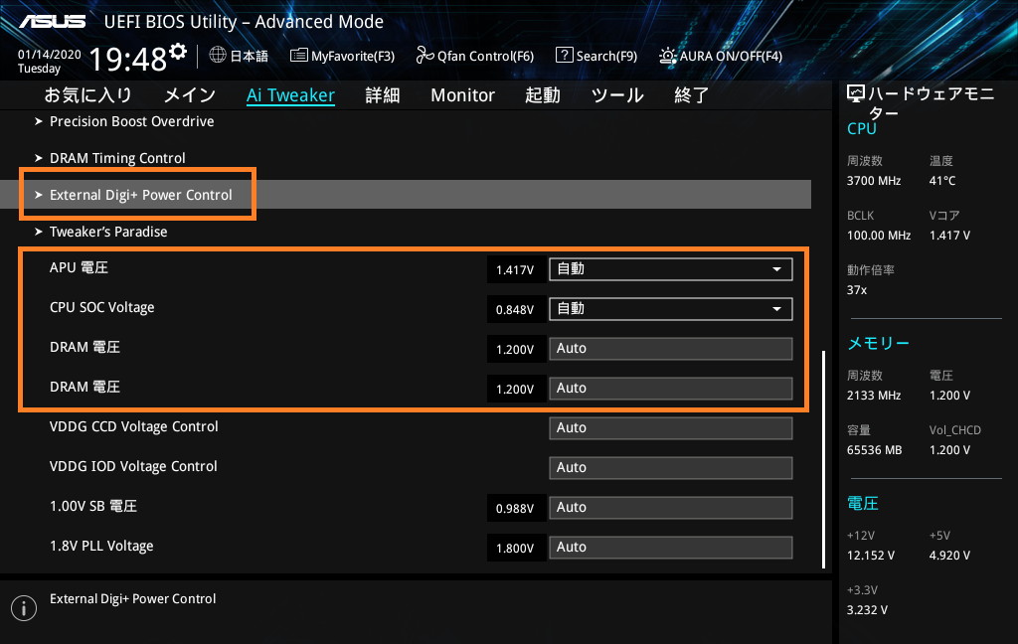Expand Precision Boost Overdrive submenu

(131, 121)
